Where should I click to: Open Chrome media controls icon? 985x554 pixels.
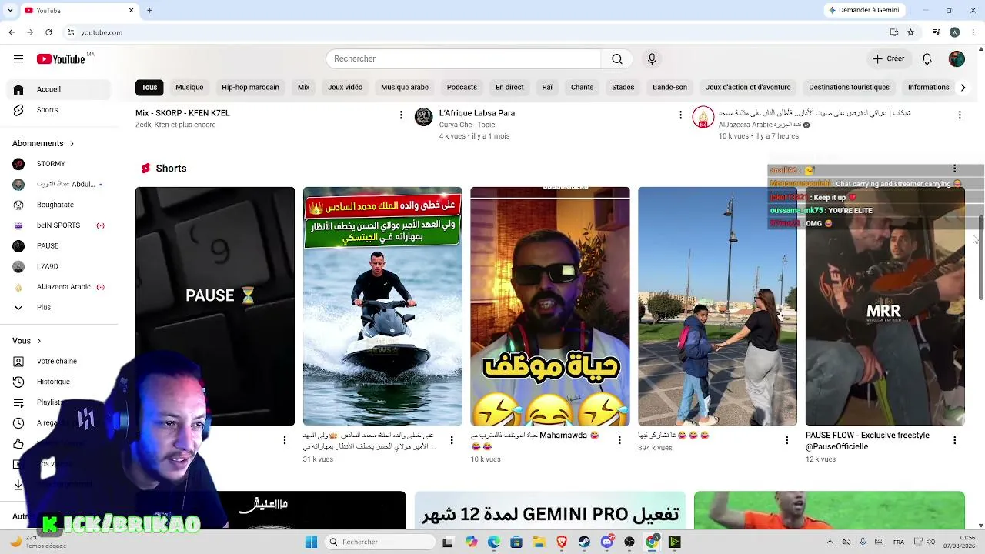point(936,32)
